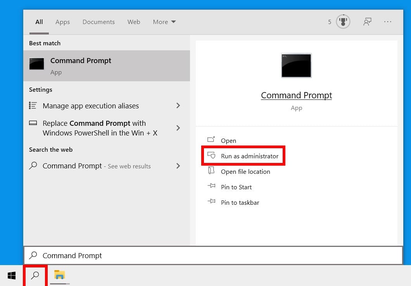411x286 pixels.
Task: Click the Replace Command Prompt setting icon
Action: (33, 123)
